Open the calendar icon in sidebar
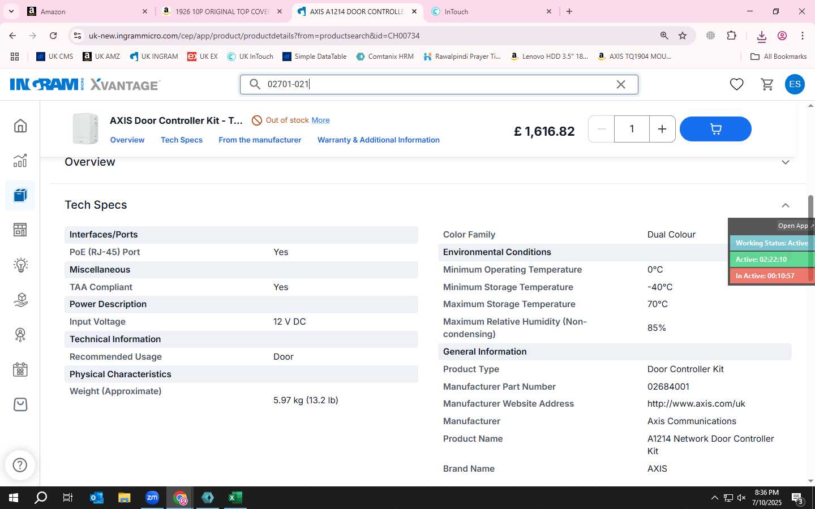 (x=20, y=370)
